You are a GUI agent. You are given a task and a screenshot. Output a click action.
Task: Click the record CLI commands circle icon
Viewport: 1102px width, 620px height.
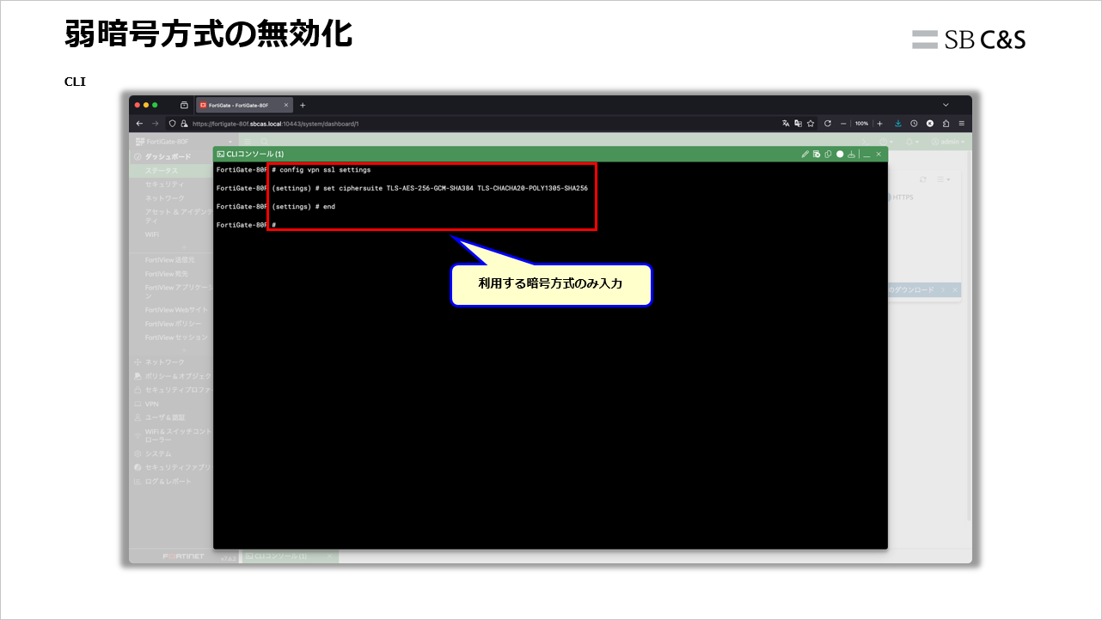(840, 155)
